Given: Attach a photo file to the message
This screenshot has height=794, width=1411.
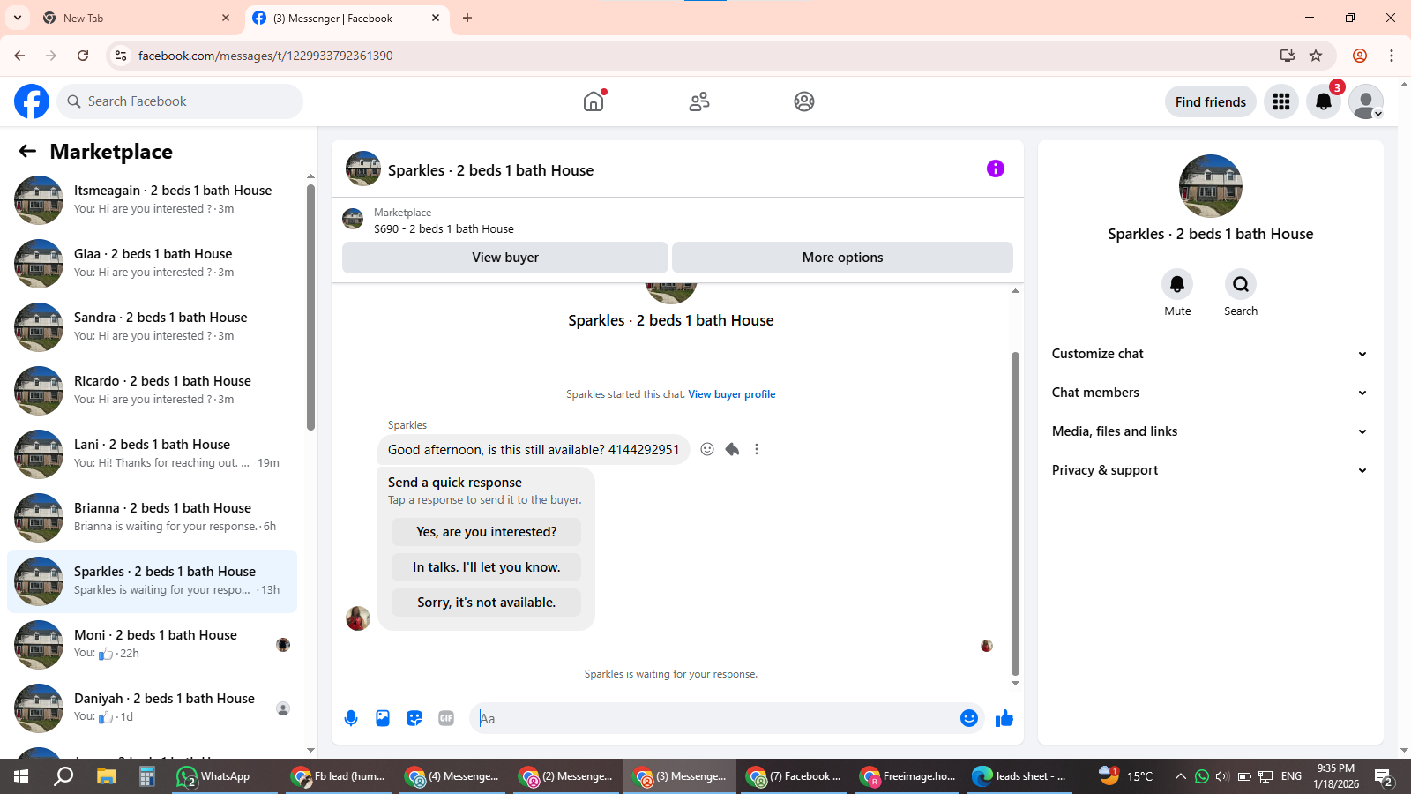Looking at the screenshot, I should point(383,718).
